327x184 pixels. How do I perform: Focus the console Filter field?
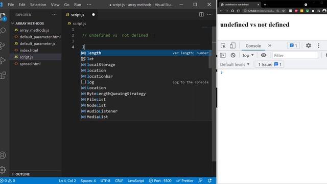click(295, 55)
